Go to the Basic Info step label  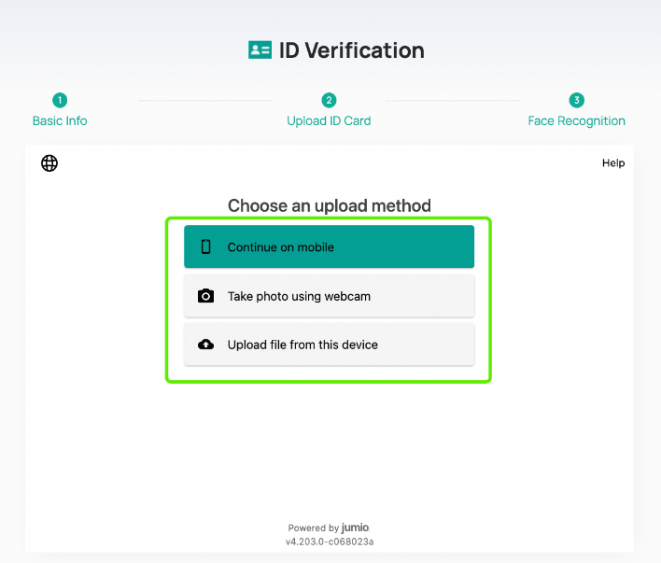pos(60,121)
